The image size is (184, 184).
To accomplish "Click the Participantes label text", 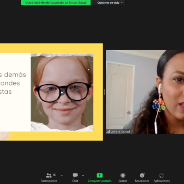I will click(x=49, y=181).
